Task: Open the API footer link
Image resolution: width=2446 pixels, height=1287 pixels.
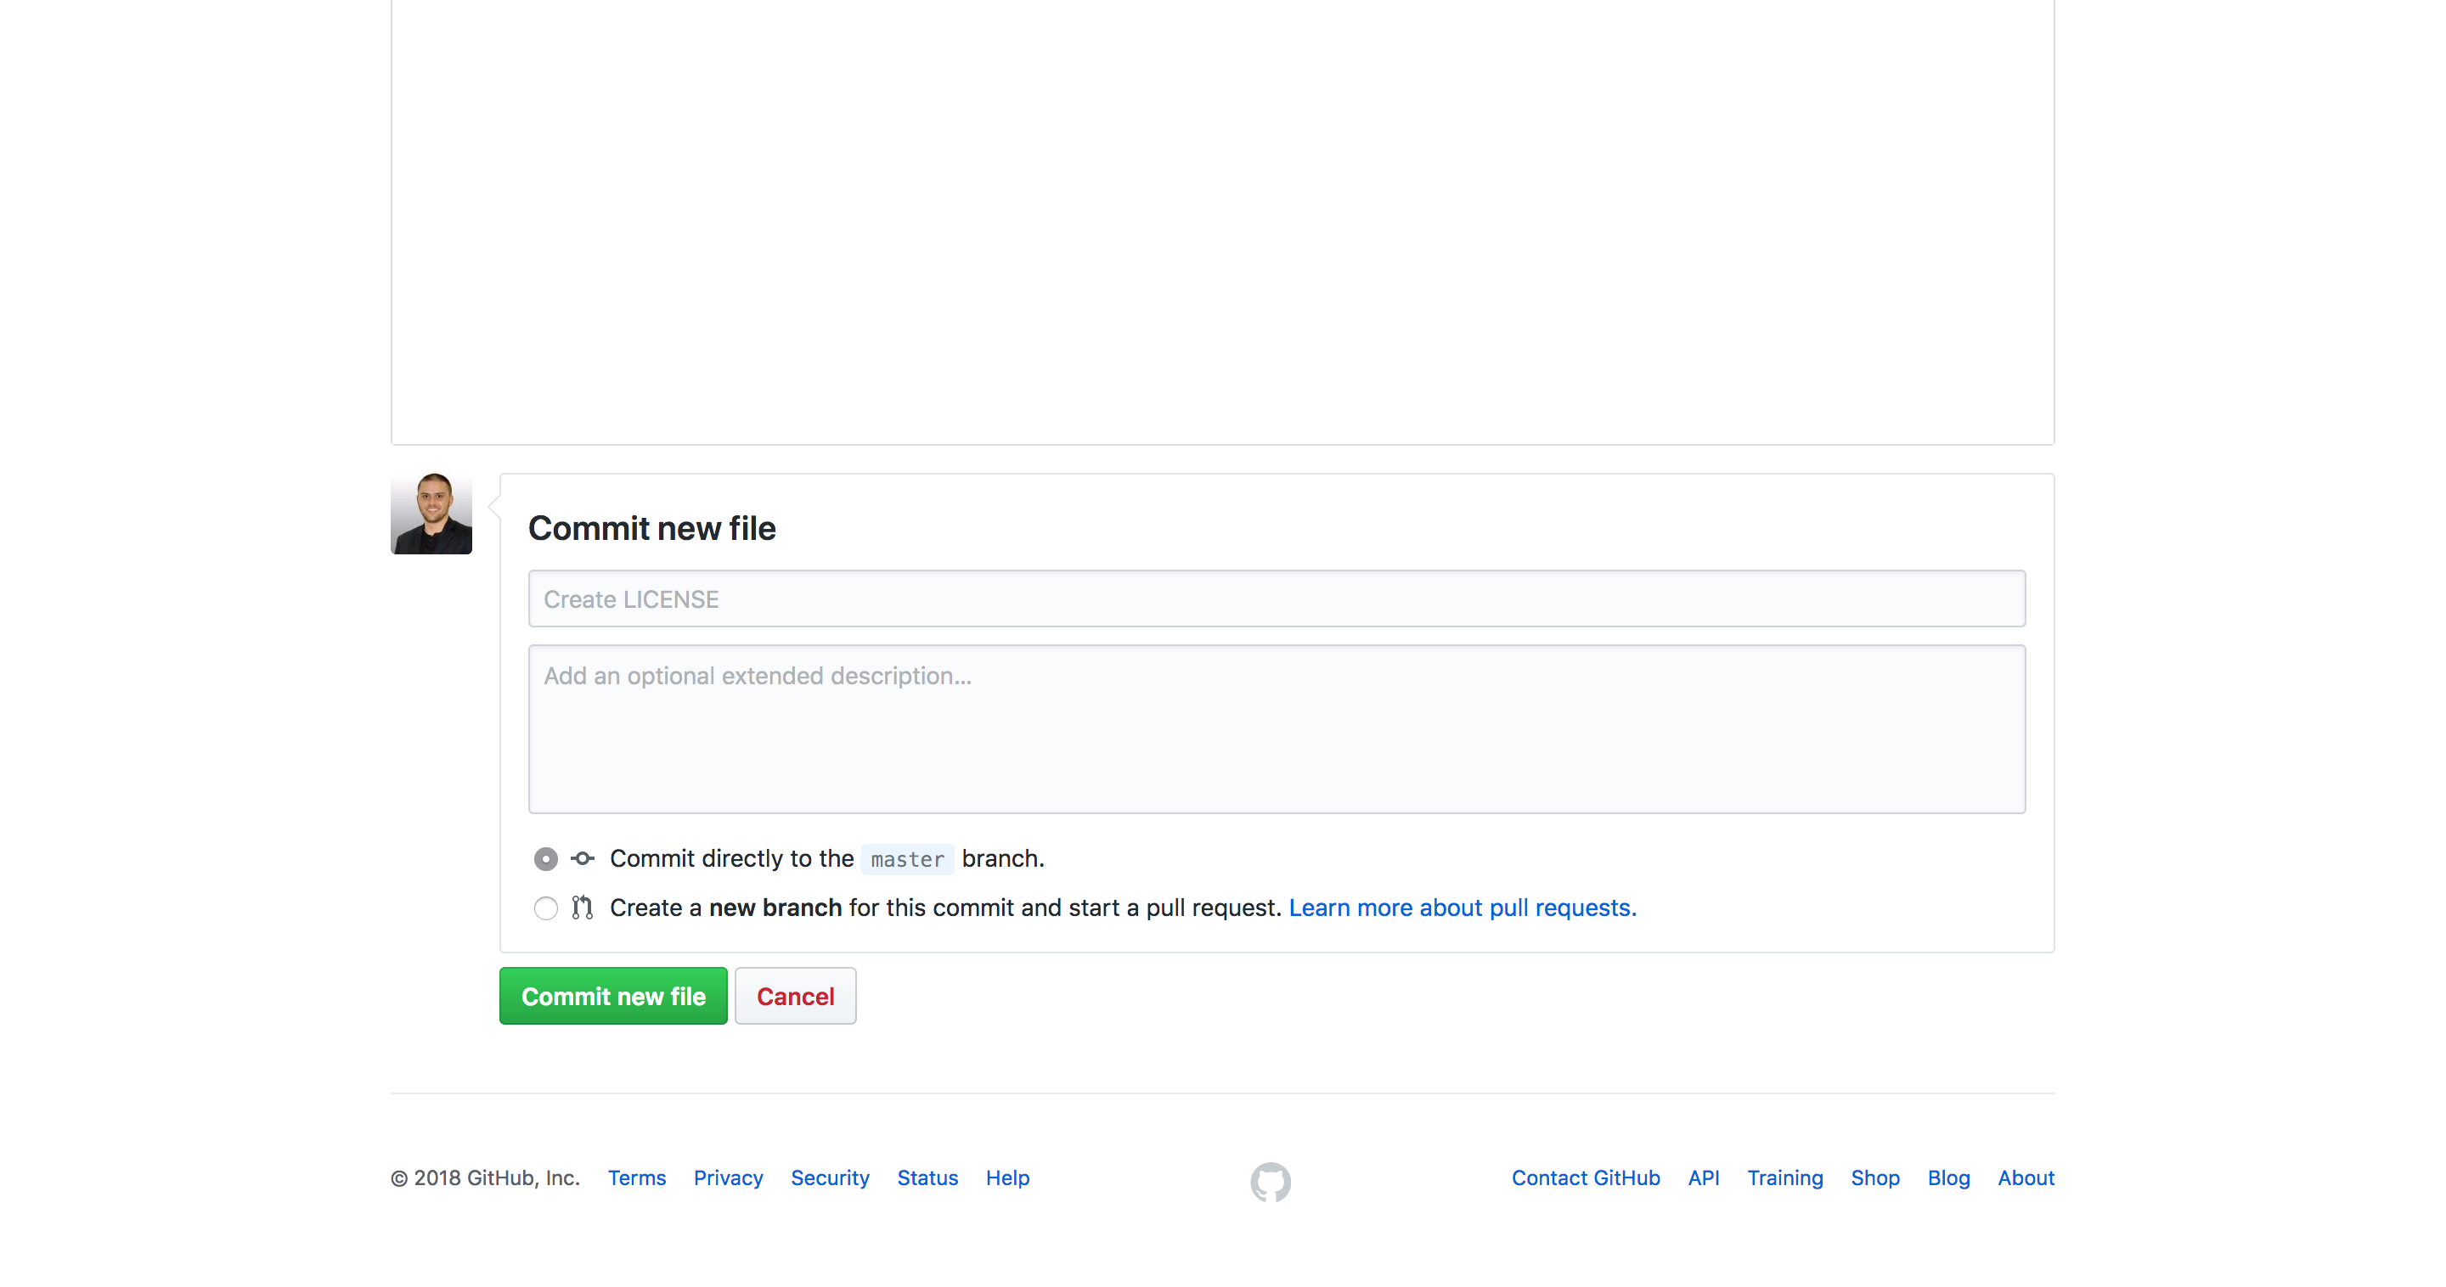Action: click(x=1704, y=1177)
